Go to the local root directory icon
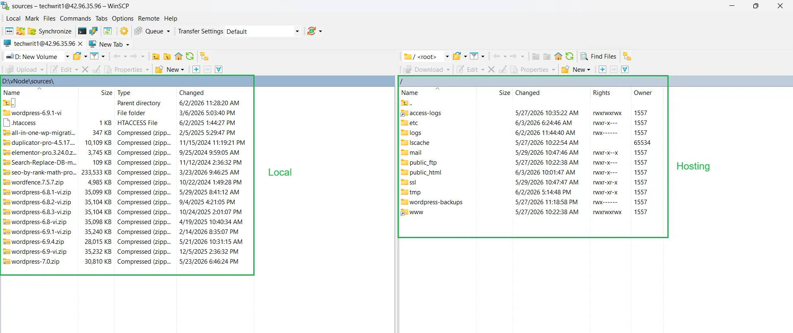The image size is (793, 333). point(167,57)
